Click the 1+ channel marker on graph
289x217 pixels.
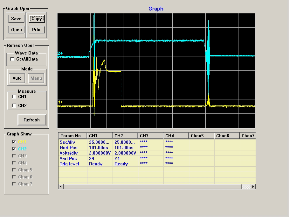(60, 102)
